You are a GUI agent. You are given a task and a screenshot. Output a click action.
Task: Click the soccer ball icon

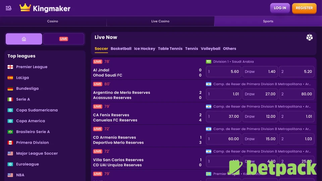coord(309,37)
